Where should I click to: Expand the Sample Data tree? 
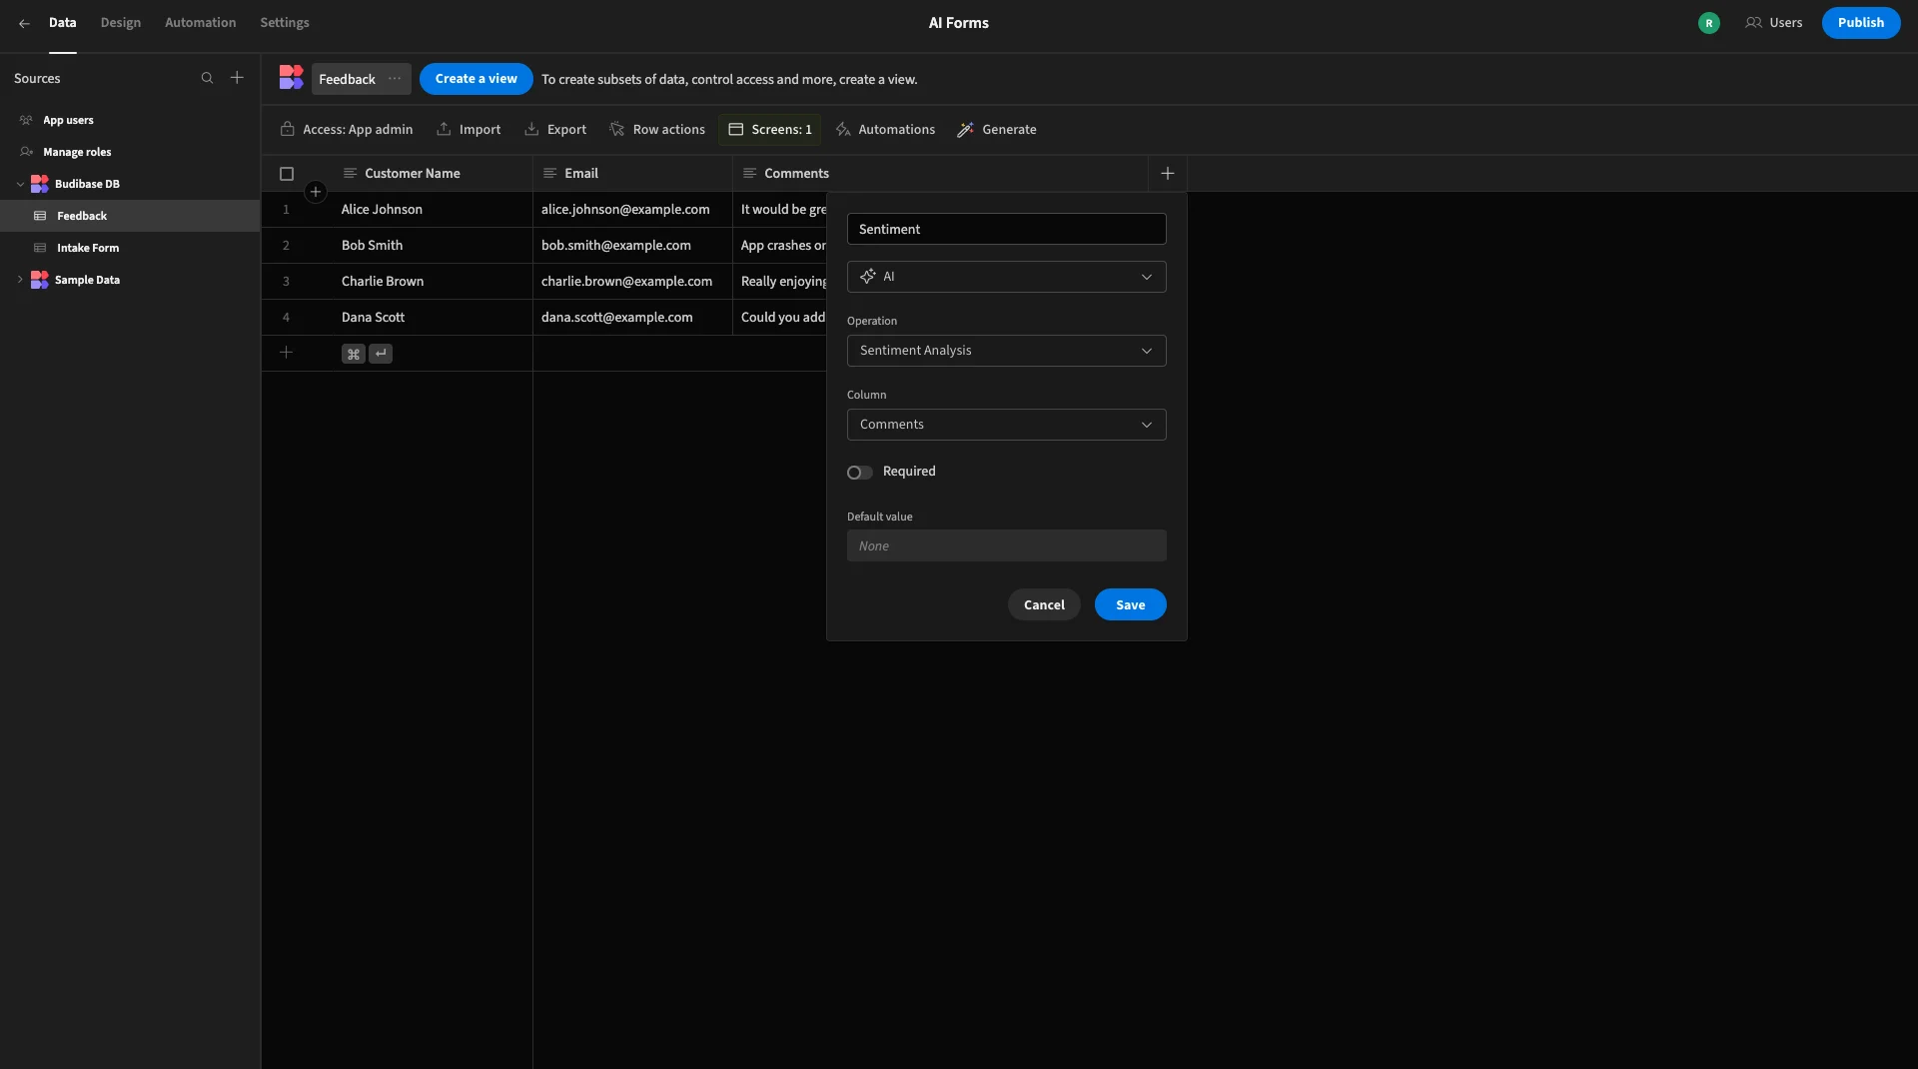coord(20,280)
